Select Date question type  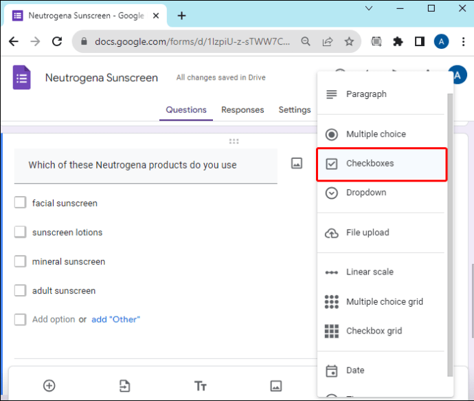pos(381,371)
